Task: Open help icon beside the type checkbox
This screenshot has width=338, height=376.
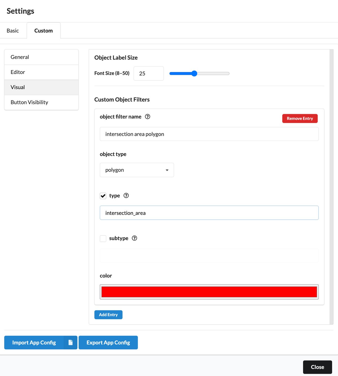Action: [x=126, y=195]
